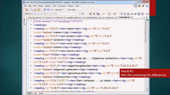Show tabs further left with the tab arrow

click(x=142, y=17)
